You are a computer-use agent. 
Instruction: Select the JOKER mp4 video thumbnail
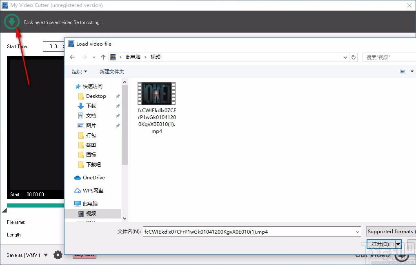pos(156,94)
